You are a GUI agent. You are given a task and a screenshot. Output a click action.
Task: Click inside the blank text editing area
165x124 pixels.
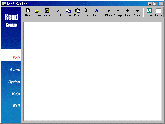click(92, 71)
